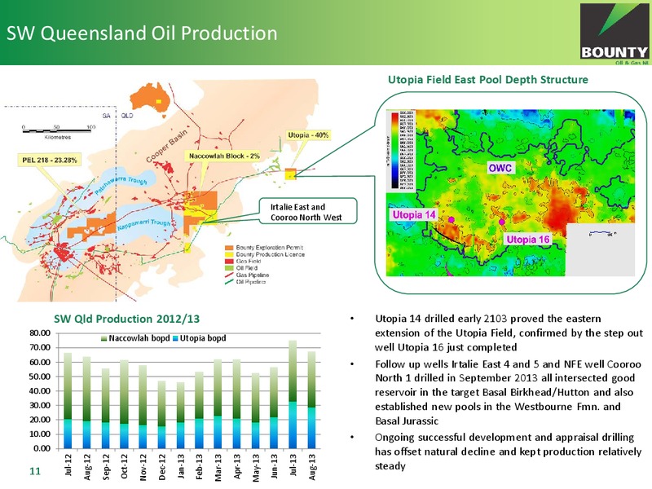
Task: Click the bullet about Irtalie East 4 and 5
Action: [508, 392]
